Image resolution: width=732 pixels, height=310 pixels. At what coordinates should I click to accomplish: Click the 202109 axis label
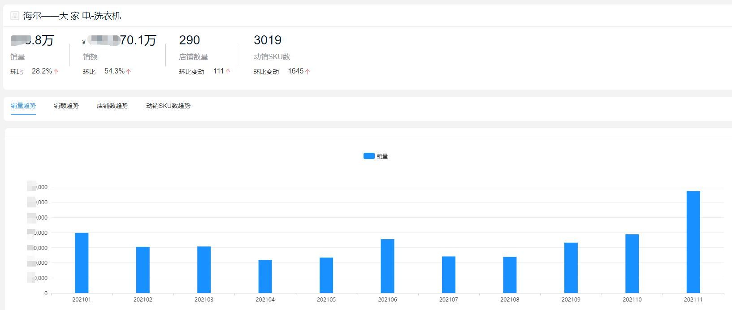[571, 300]
